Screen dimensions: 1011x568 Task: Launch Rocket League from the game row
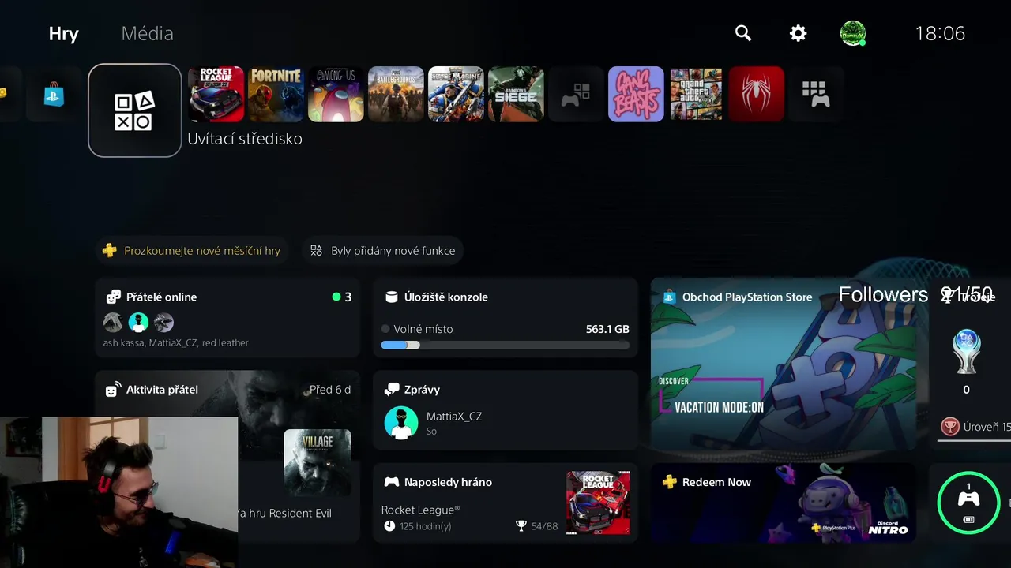(x=216, y=94)
